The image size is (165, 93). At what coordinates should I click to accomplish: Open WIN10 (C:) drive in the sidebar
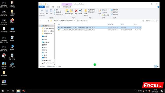(46, 60)
